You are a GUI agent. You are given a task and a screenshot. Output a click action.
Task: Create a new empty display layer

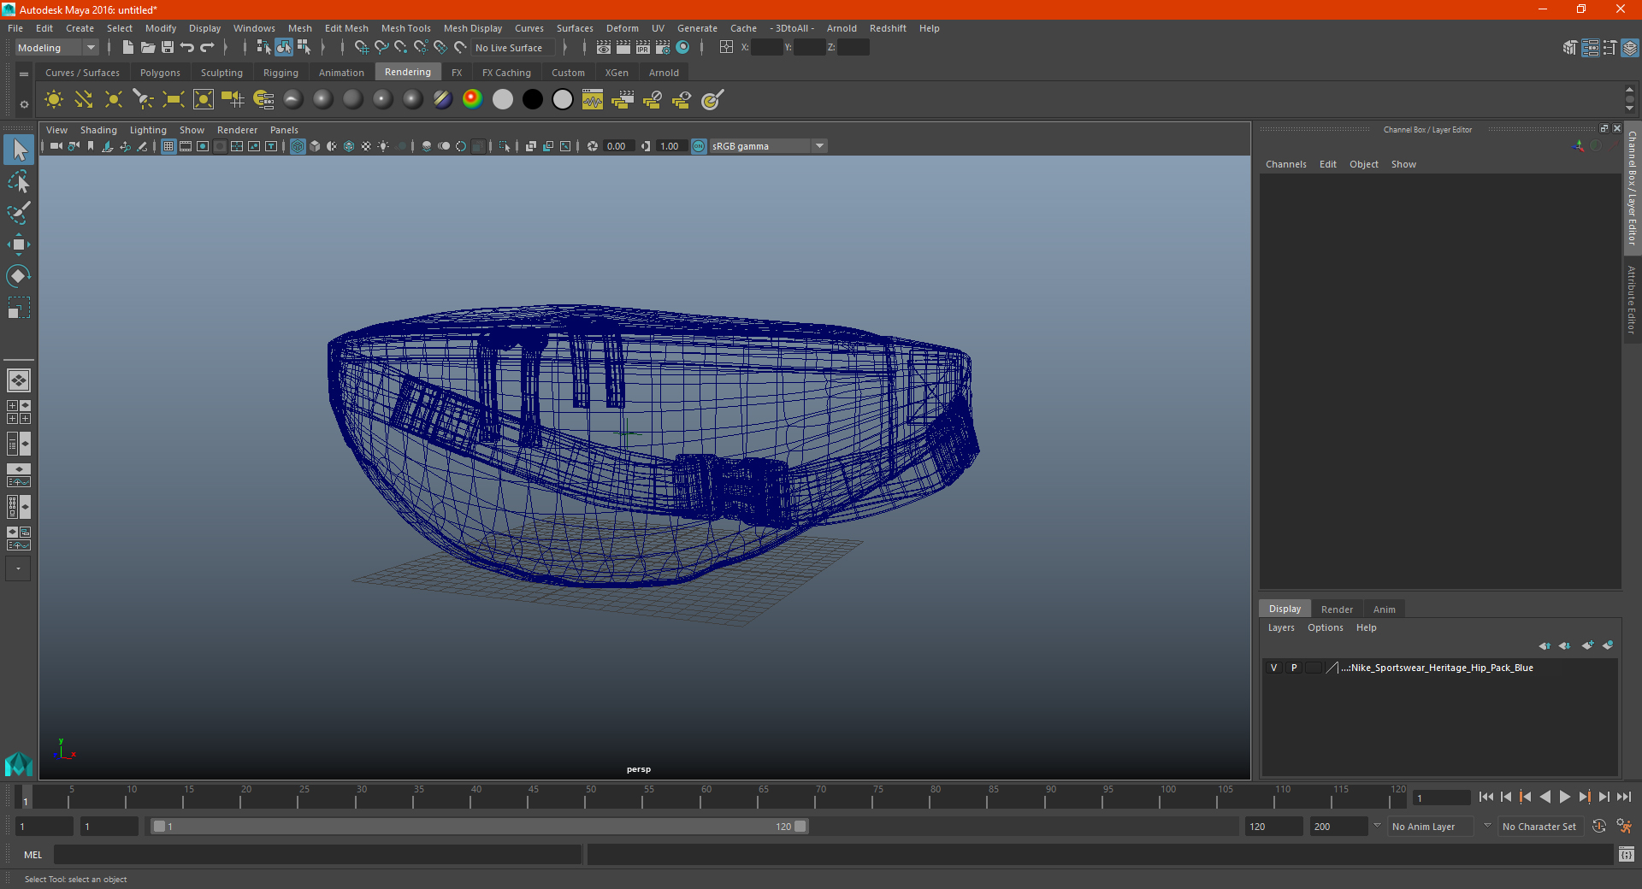tap(1587, 645)
